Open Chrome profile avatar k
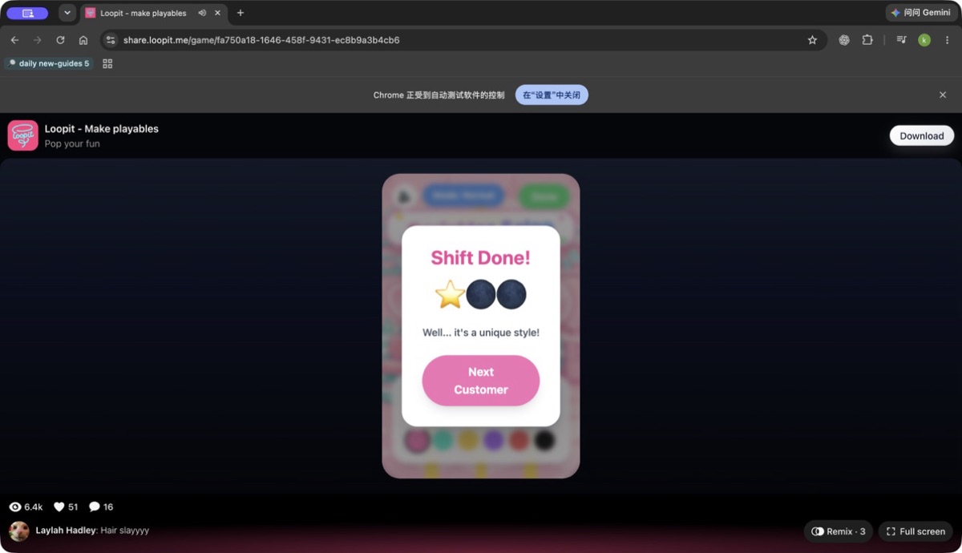The width and height of the screenshot is (962, 553). tap(924, 40)
